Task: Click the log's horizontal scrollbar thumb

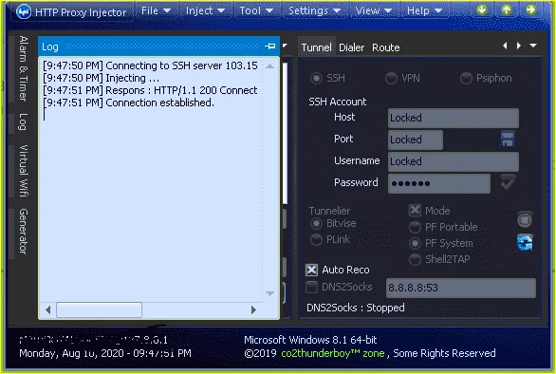Action: [x=100, y=309]
